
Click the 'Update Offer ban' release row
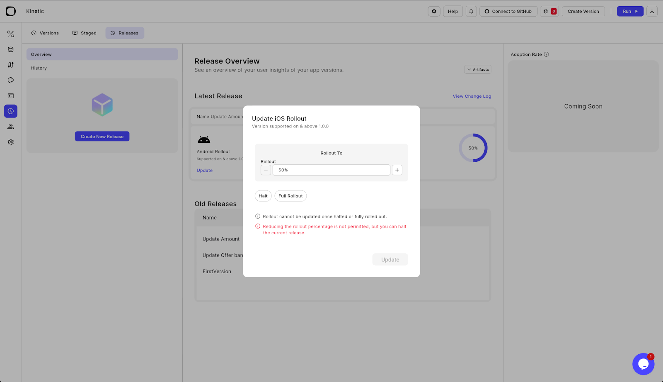223,255
